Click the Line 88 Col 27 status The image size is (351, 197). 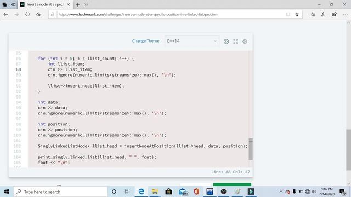(230, 172)
